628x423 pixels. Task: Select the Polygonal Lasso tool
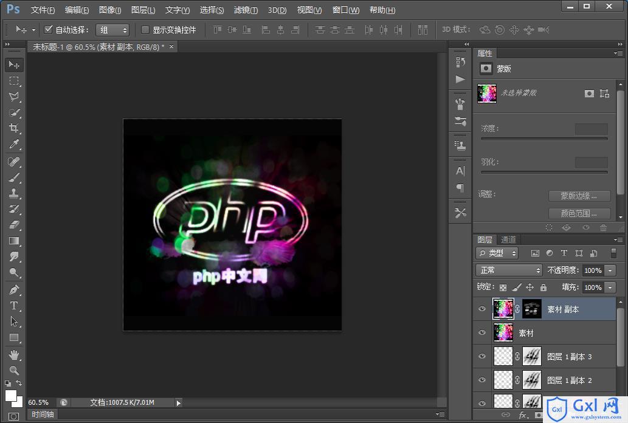(x=14, y=97)
